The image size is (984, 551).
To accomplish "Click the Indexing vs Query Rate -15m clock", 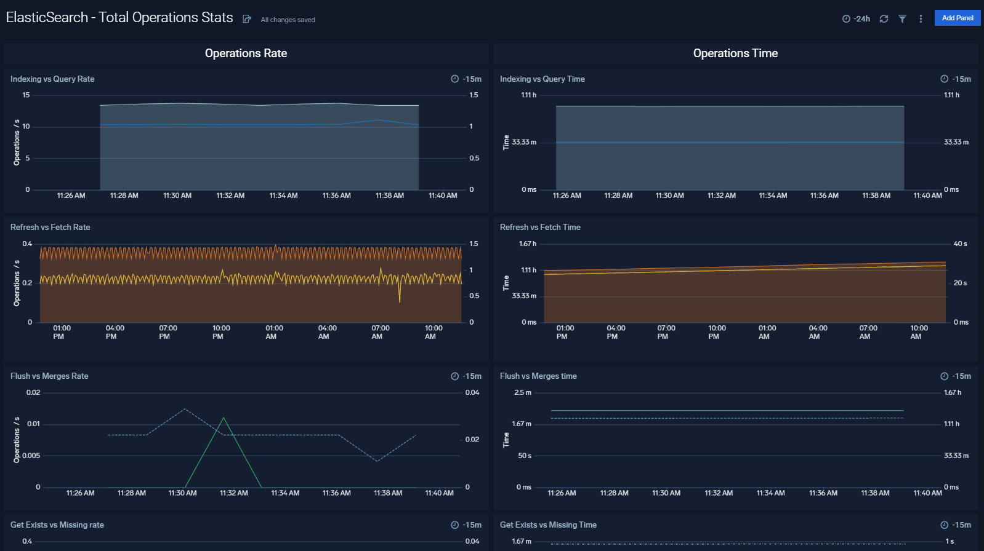I will (x=454, y=79).
